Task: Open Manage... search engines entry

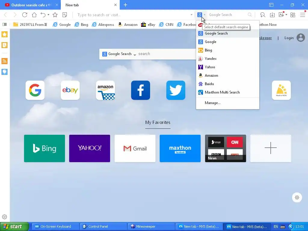Action: pos(228,103)
